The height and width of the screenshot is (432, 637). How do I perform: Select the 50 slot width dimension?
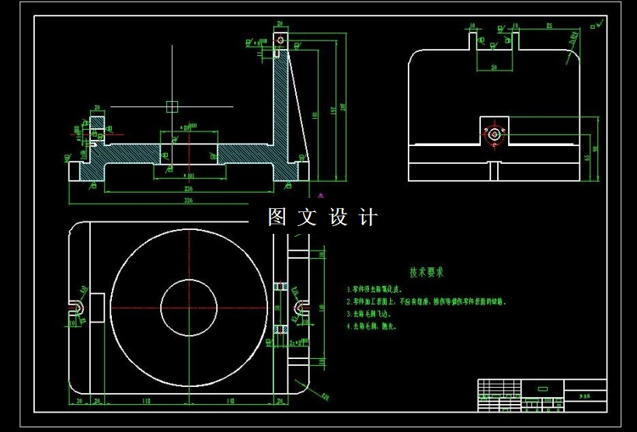click(x=494, y=67)
